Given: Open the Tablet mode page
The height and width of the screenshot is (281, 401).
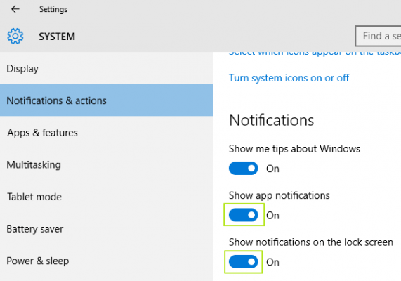Looking at the screenshot, I should coord(106,197).
